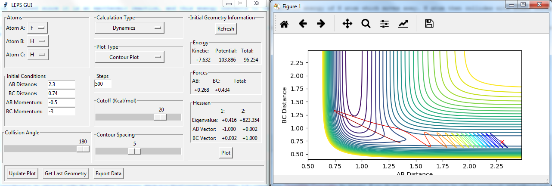
Task: Activate the Zoom to rectangle magnifier
Action: (x=366, y=24)
